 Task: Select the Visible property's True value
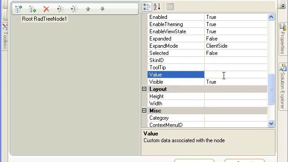[211, 82]
